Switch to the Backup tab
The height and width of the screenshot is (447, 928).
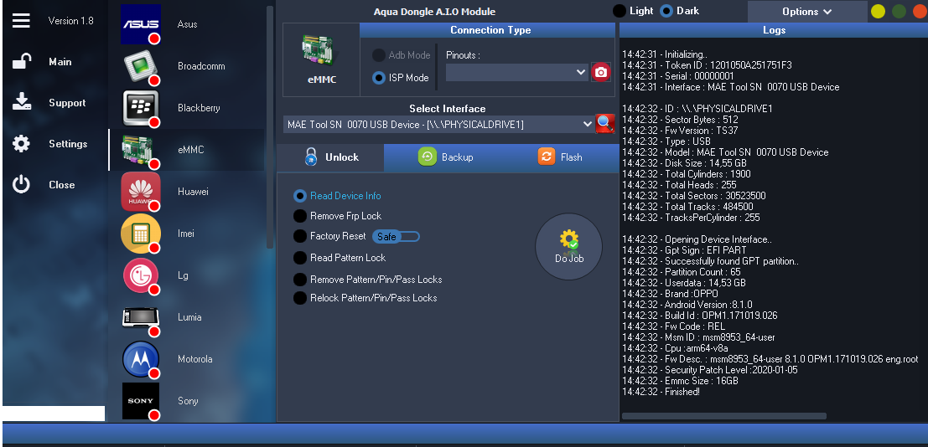(445, 157)
